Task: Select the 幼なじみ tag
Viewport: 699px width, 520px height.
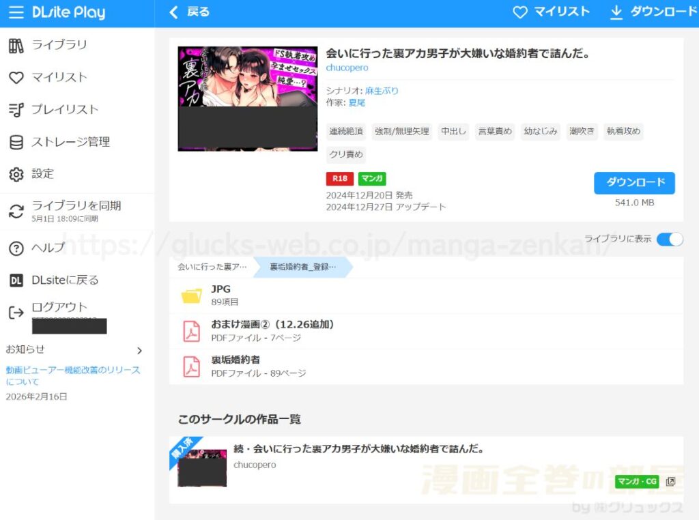Action: pos(541,132)
